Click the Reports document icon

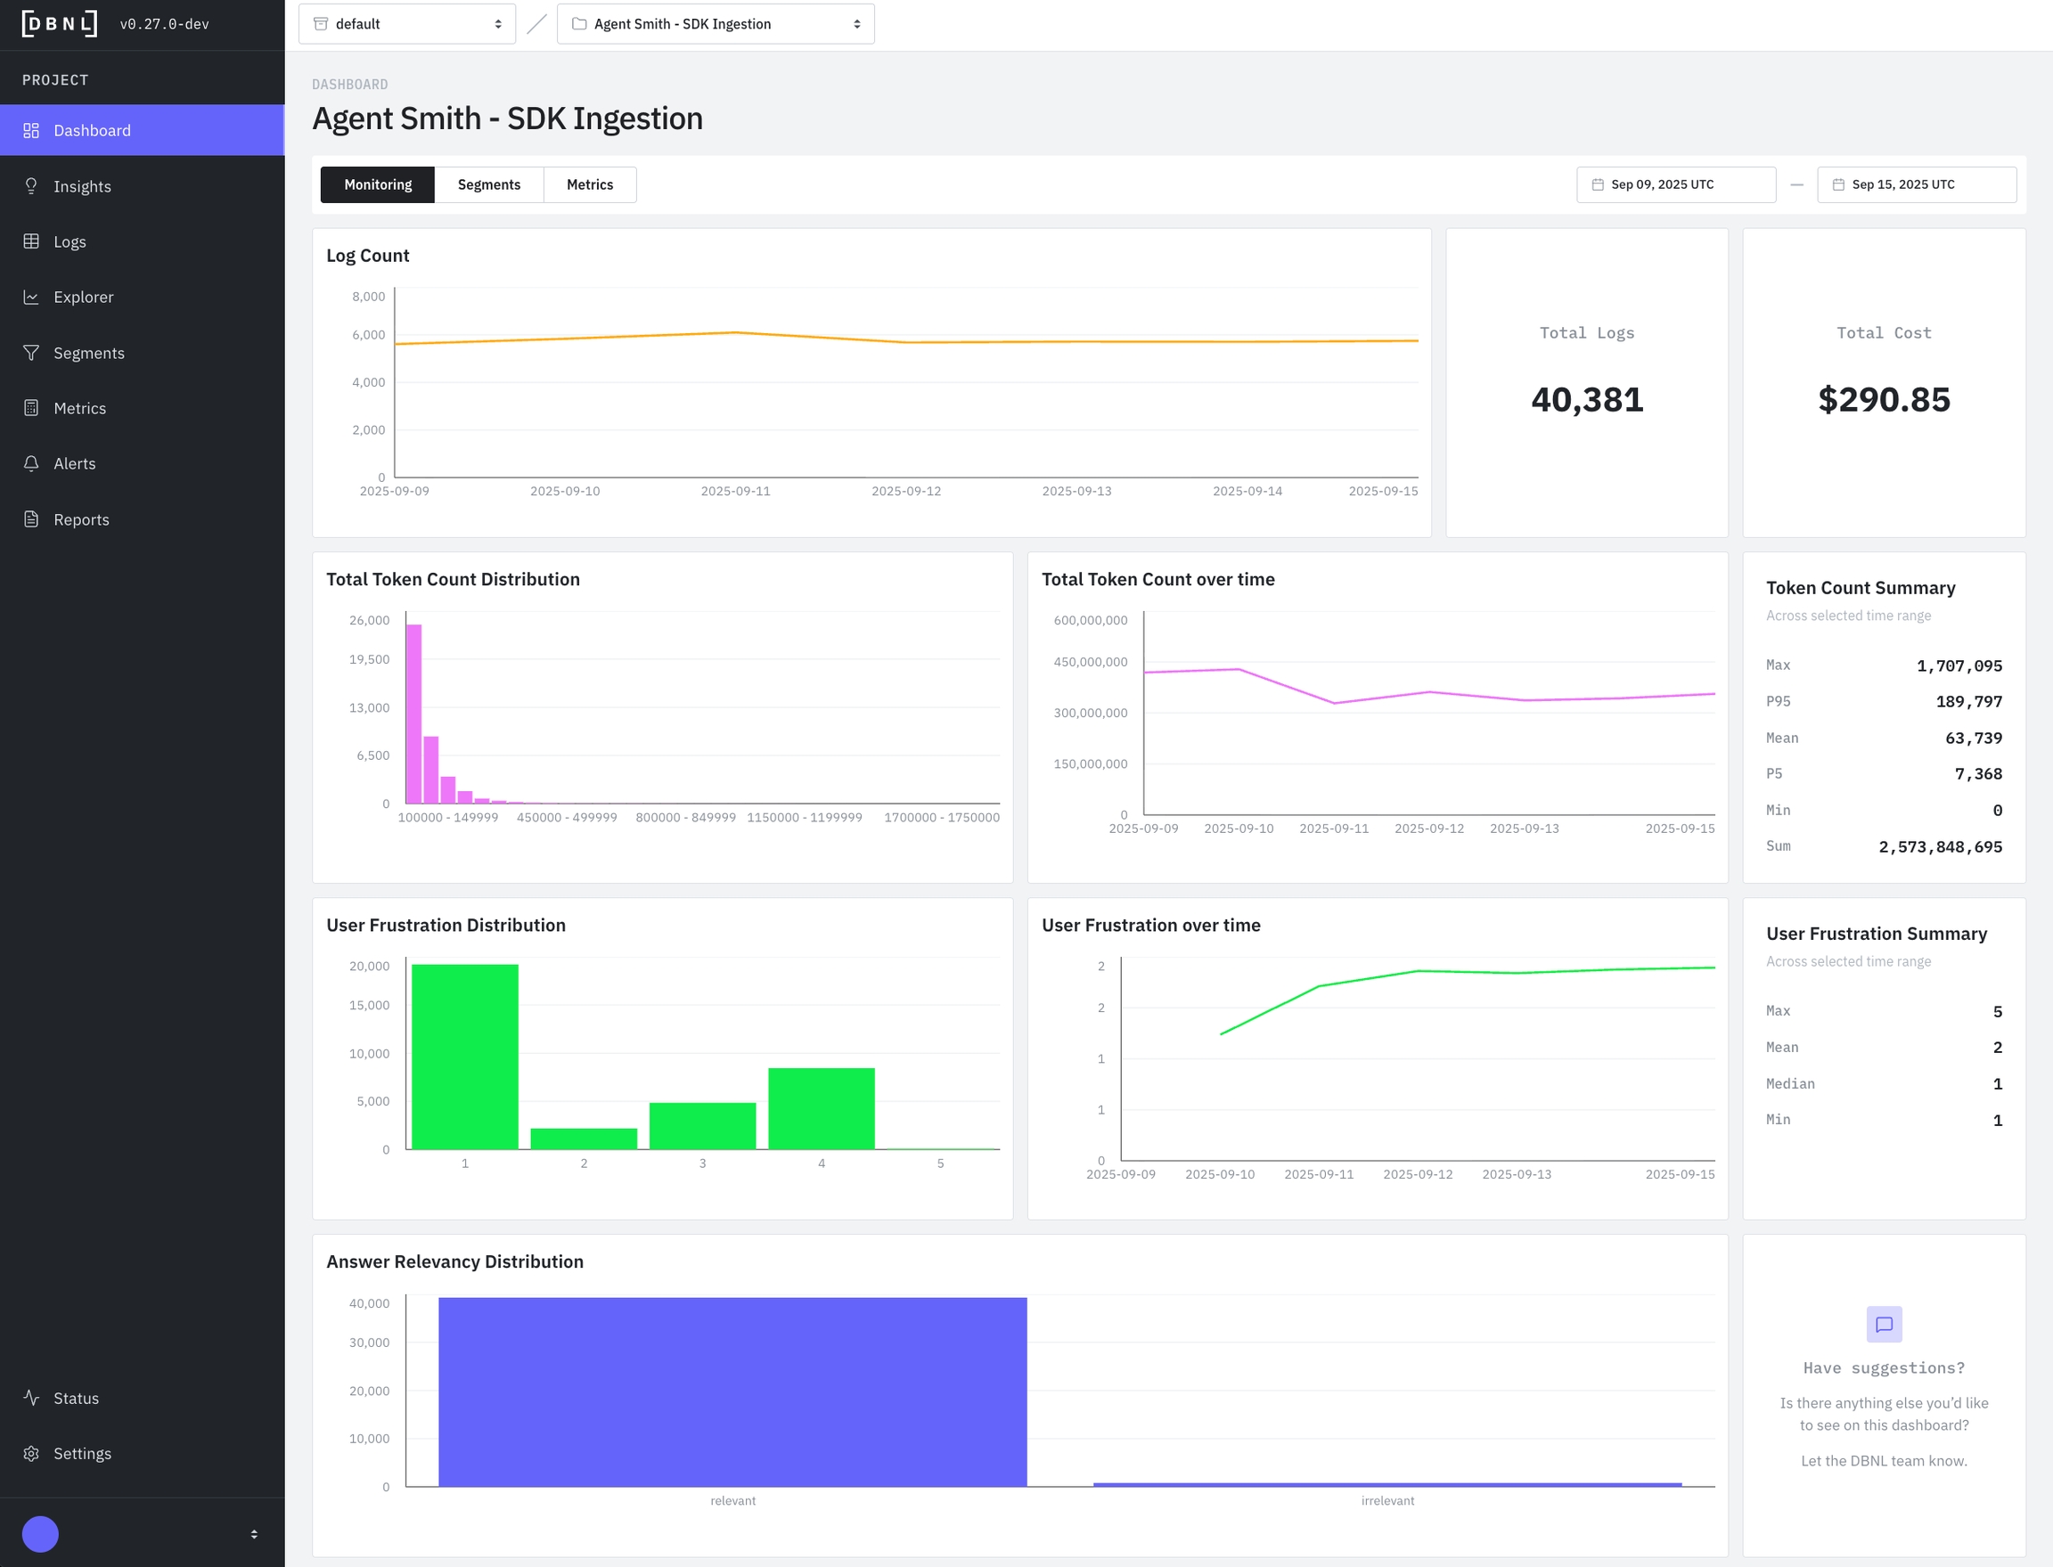[31, 518]
